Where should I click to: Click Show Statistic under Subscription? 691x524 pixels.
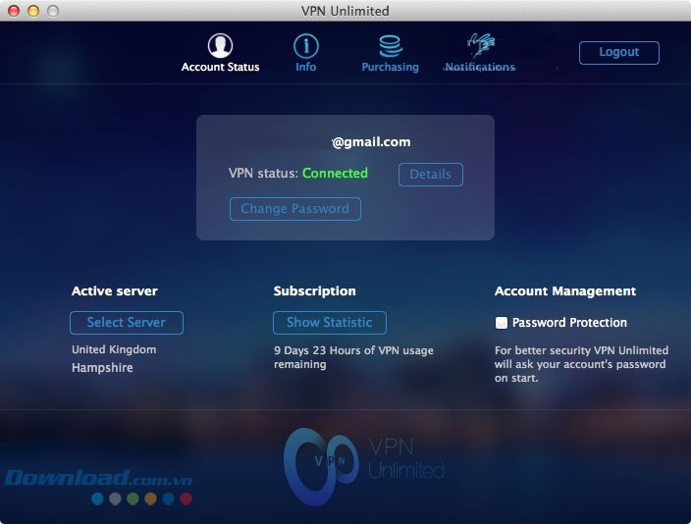(329, 323)
